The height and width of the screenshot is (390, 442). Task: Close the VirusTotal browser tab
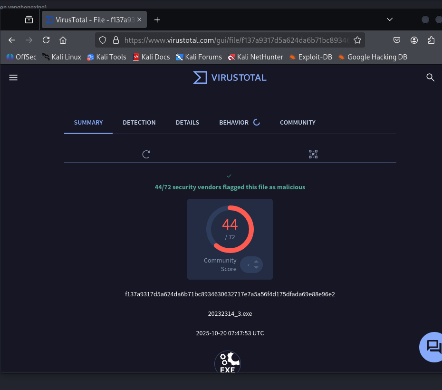click(139, 20)
